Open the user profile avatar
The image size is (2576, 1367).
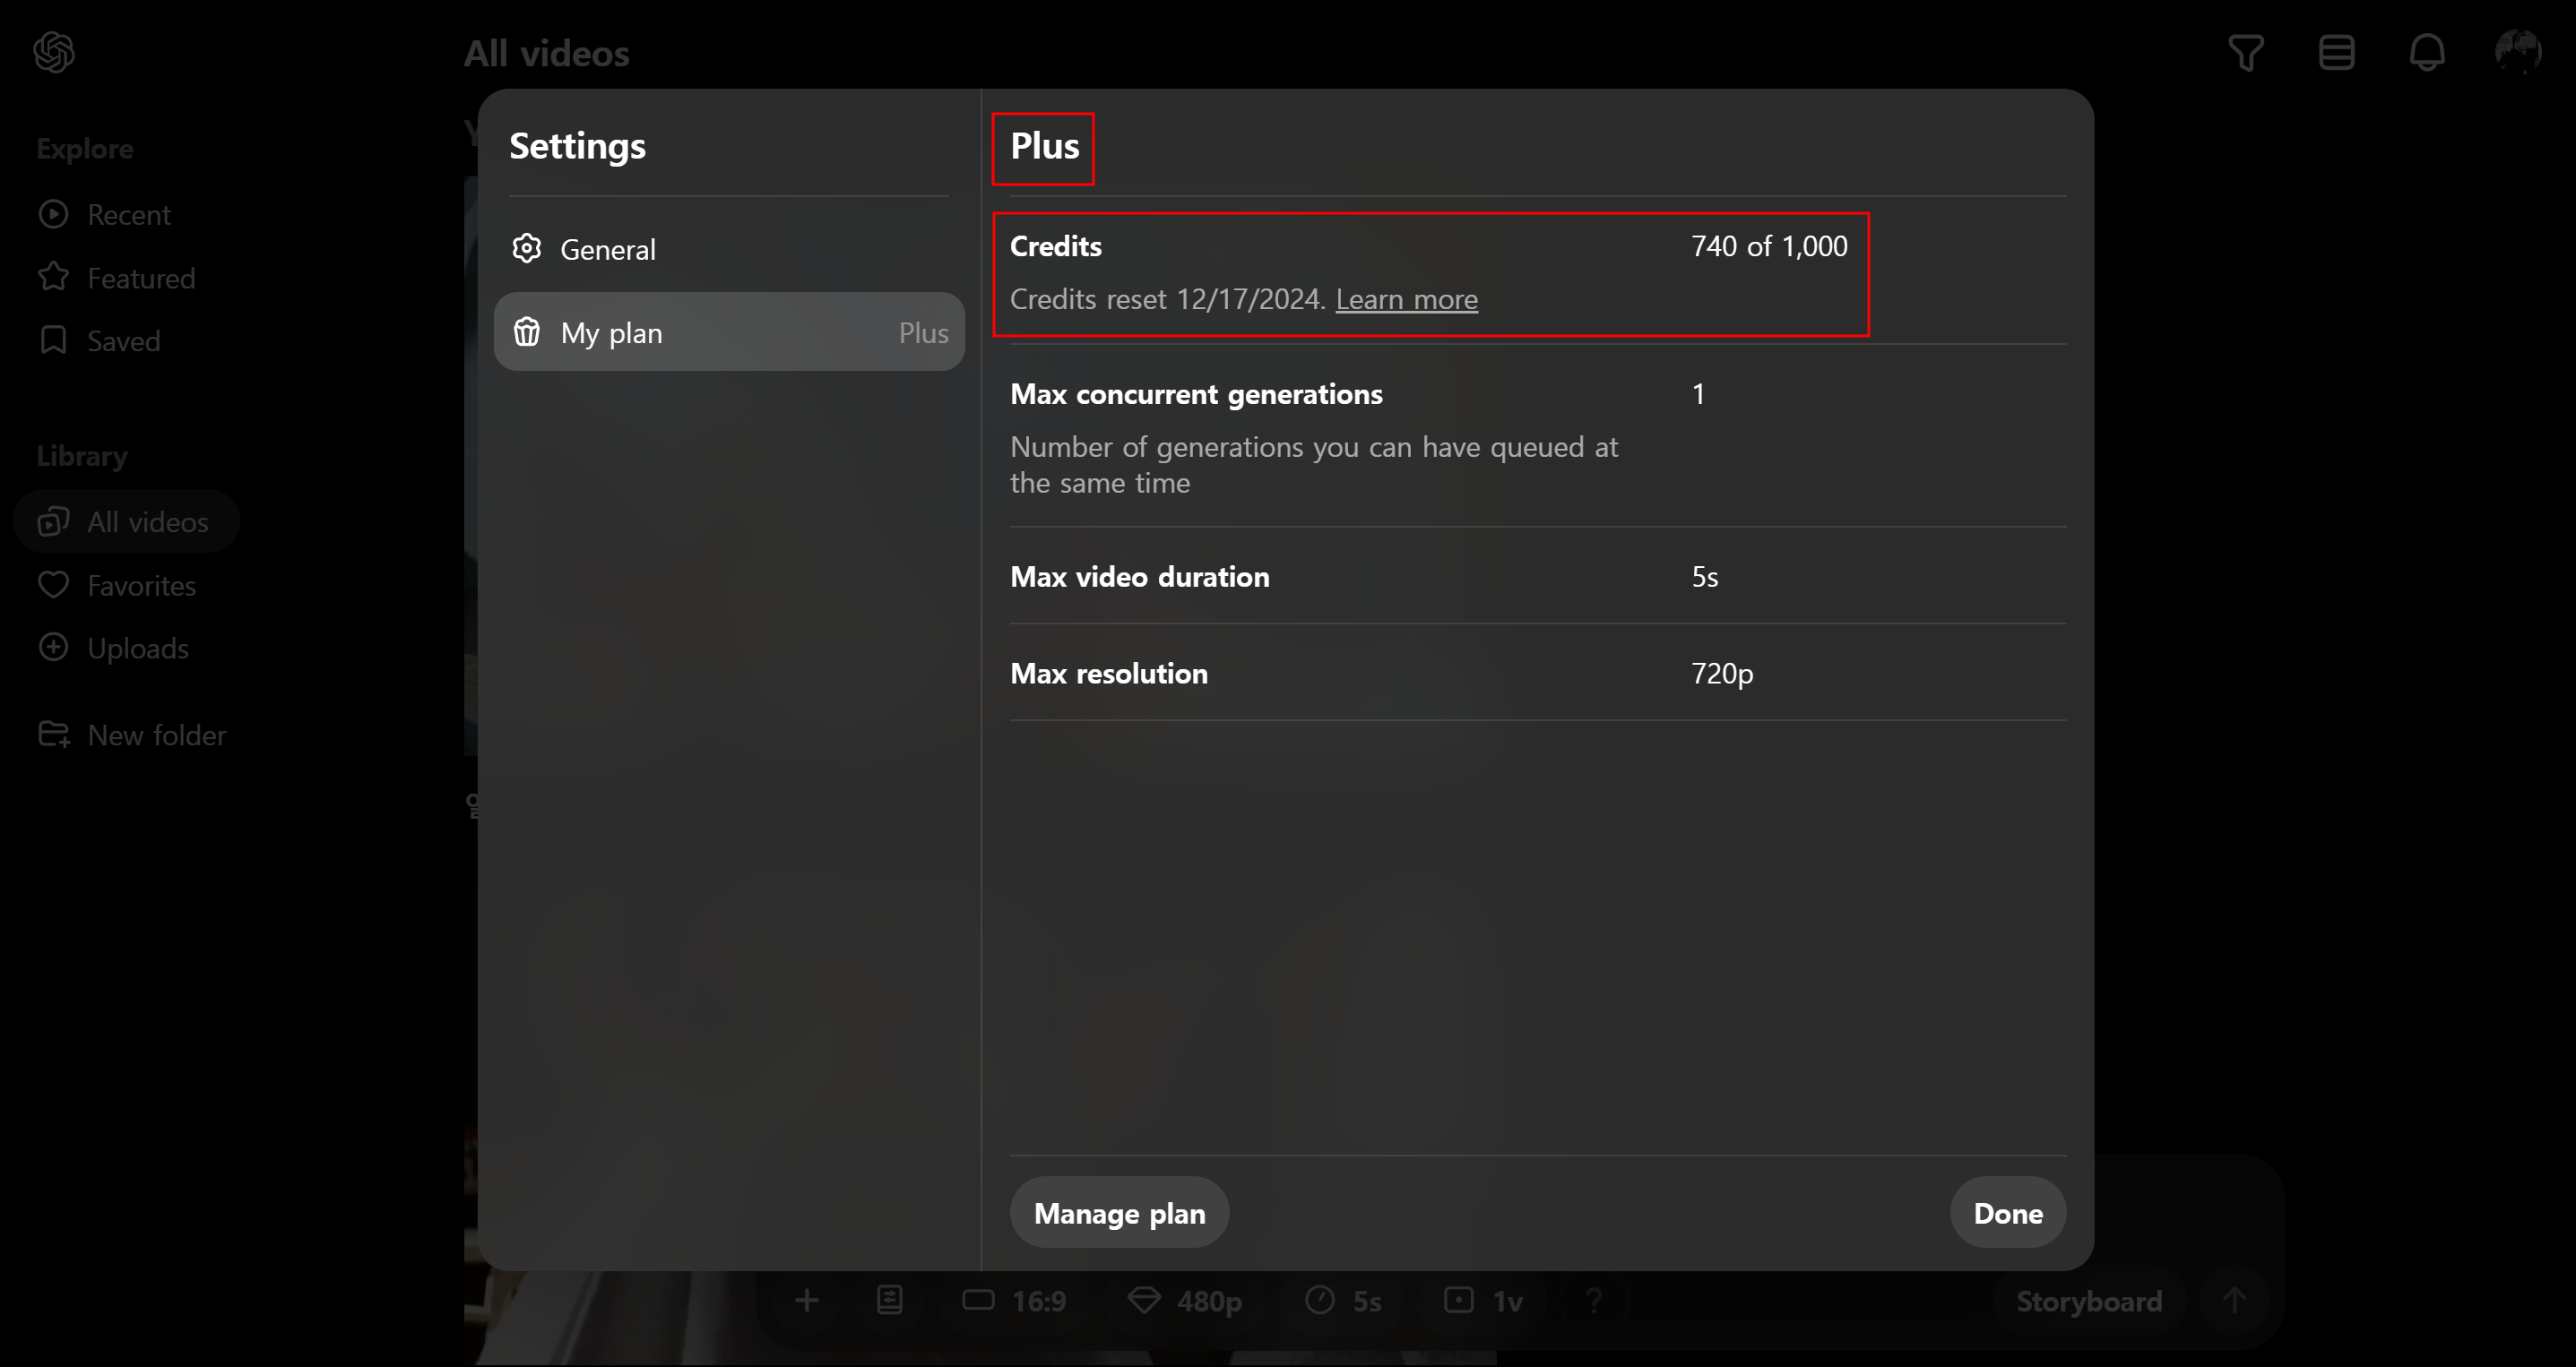[x=2517, y=52]
